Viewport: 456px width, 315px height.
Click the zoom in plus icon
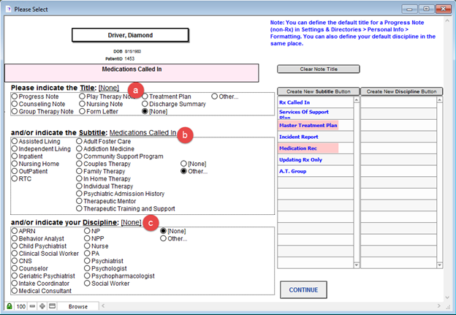coord(42,306)
